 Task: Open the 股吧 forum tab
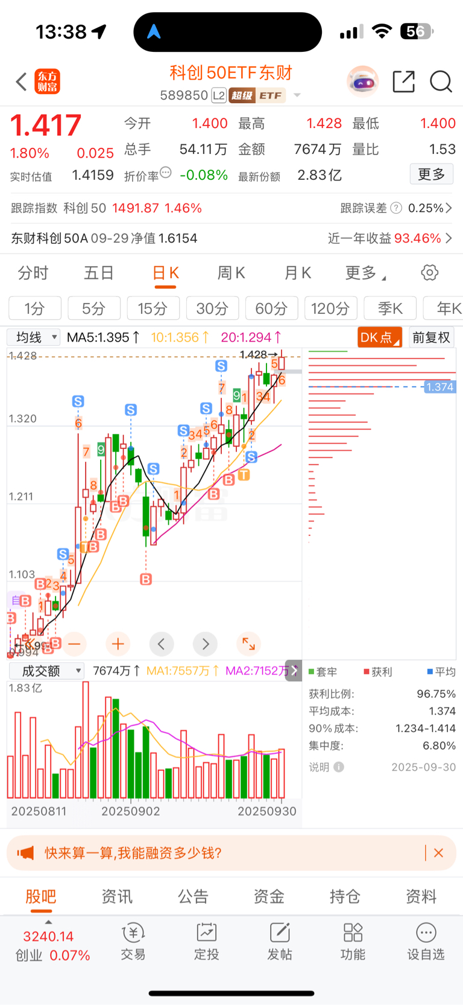(41, 897)
